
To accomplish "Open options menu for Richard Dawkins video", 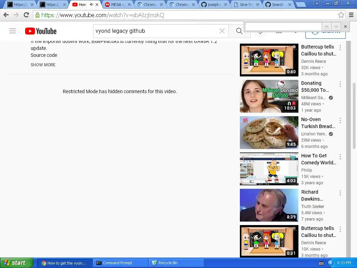I will click(x=340, y=193).
